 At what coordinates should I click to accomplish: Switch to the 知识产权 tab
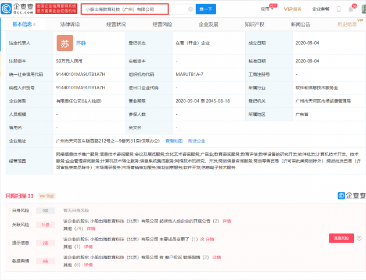[x=254, y=24]
